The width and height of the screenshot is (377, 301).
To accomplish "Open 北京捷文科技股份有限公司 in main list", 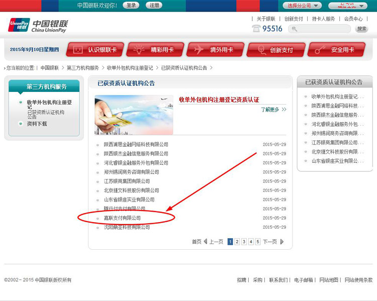I will click(x=131, y=190).
